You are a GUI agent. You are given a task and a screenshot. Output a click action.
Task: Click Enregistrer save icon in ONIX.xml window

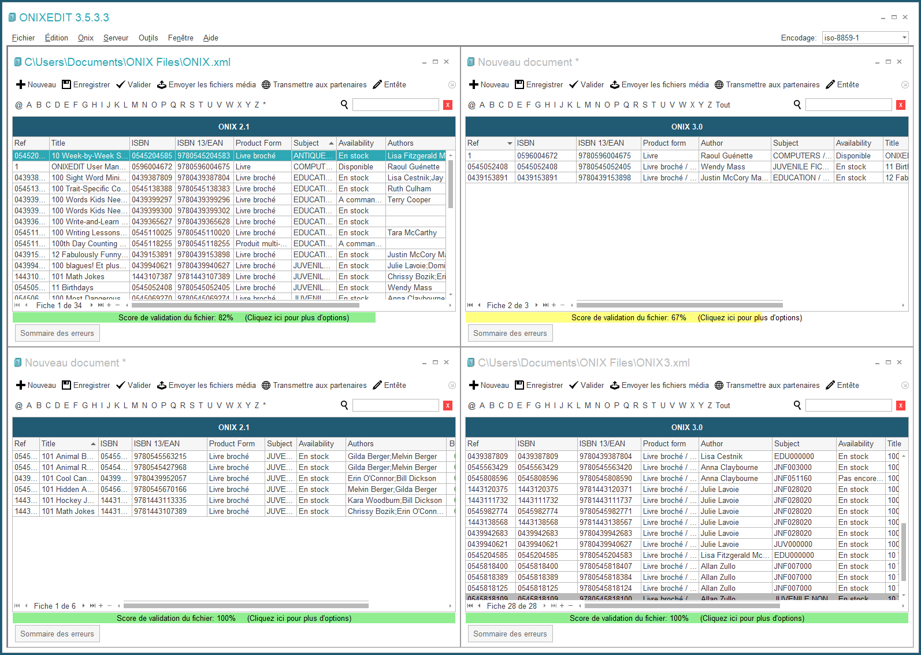point(66,84)
